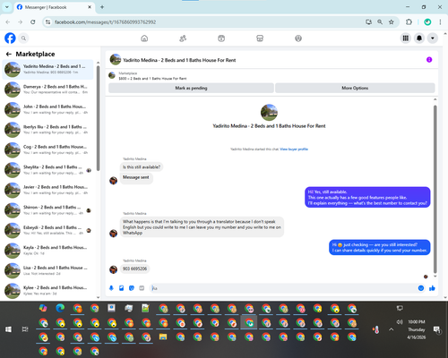448x358 pixels.
Task: Click the chat area vertical scrollbar
Action: [x=435, y=189]
